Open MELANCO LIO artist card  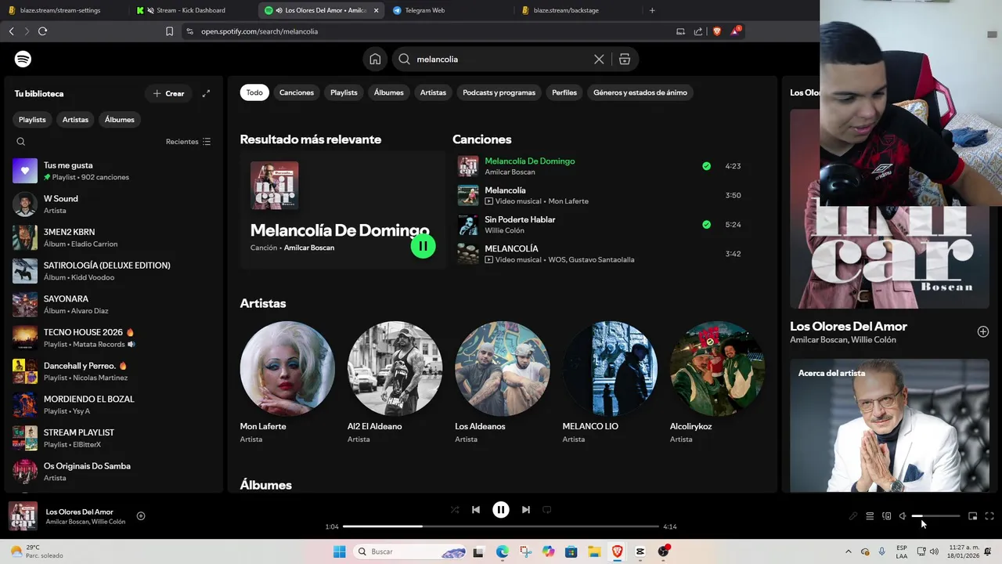[x=610, y=382]
